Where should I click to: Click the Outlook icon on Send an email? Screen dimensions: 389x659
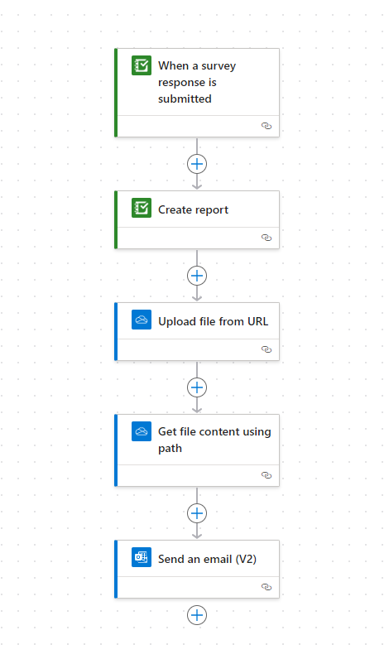pyautogui.click(x=142, y=557)
